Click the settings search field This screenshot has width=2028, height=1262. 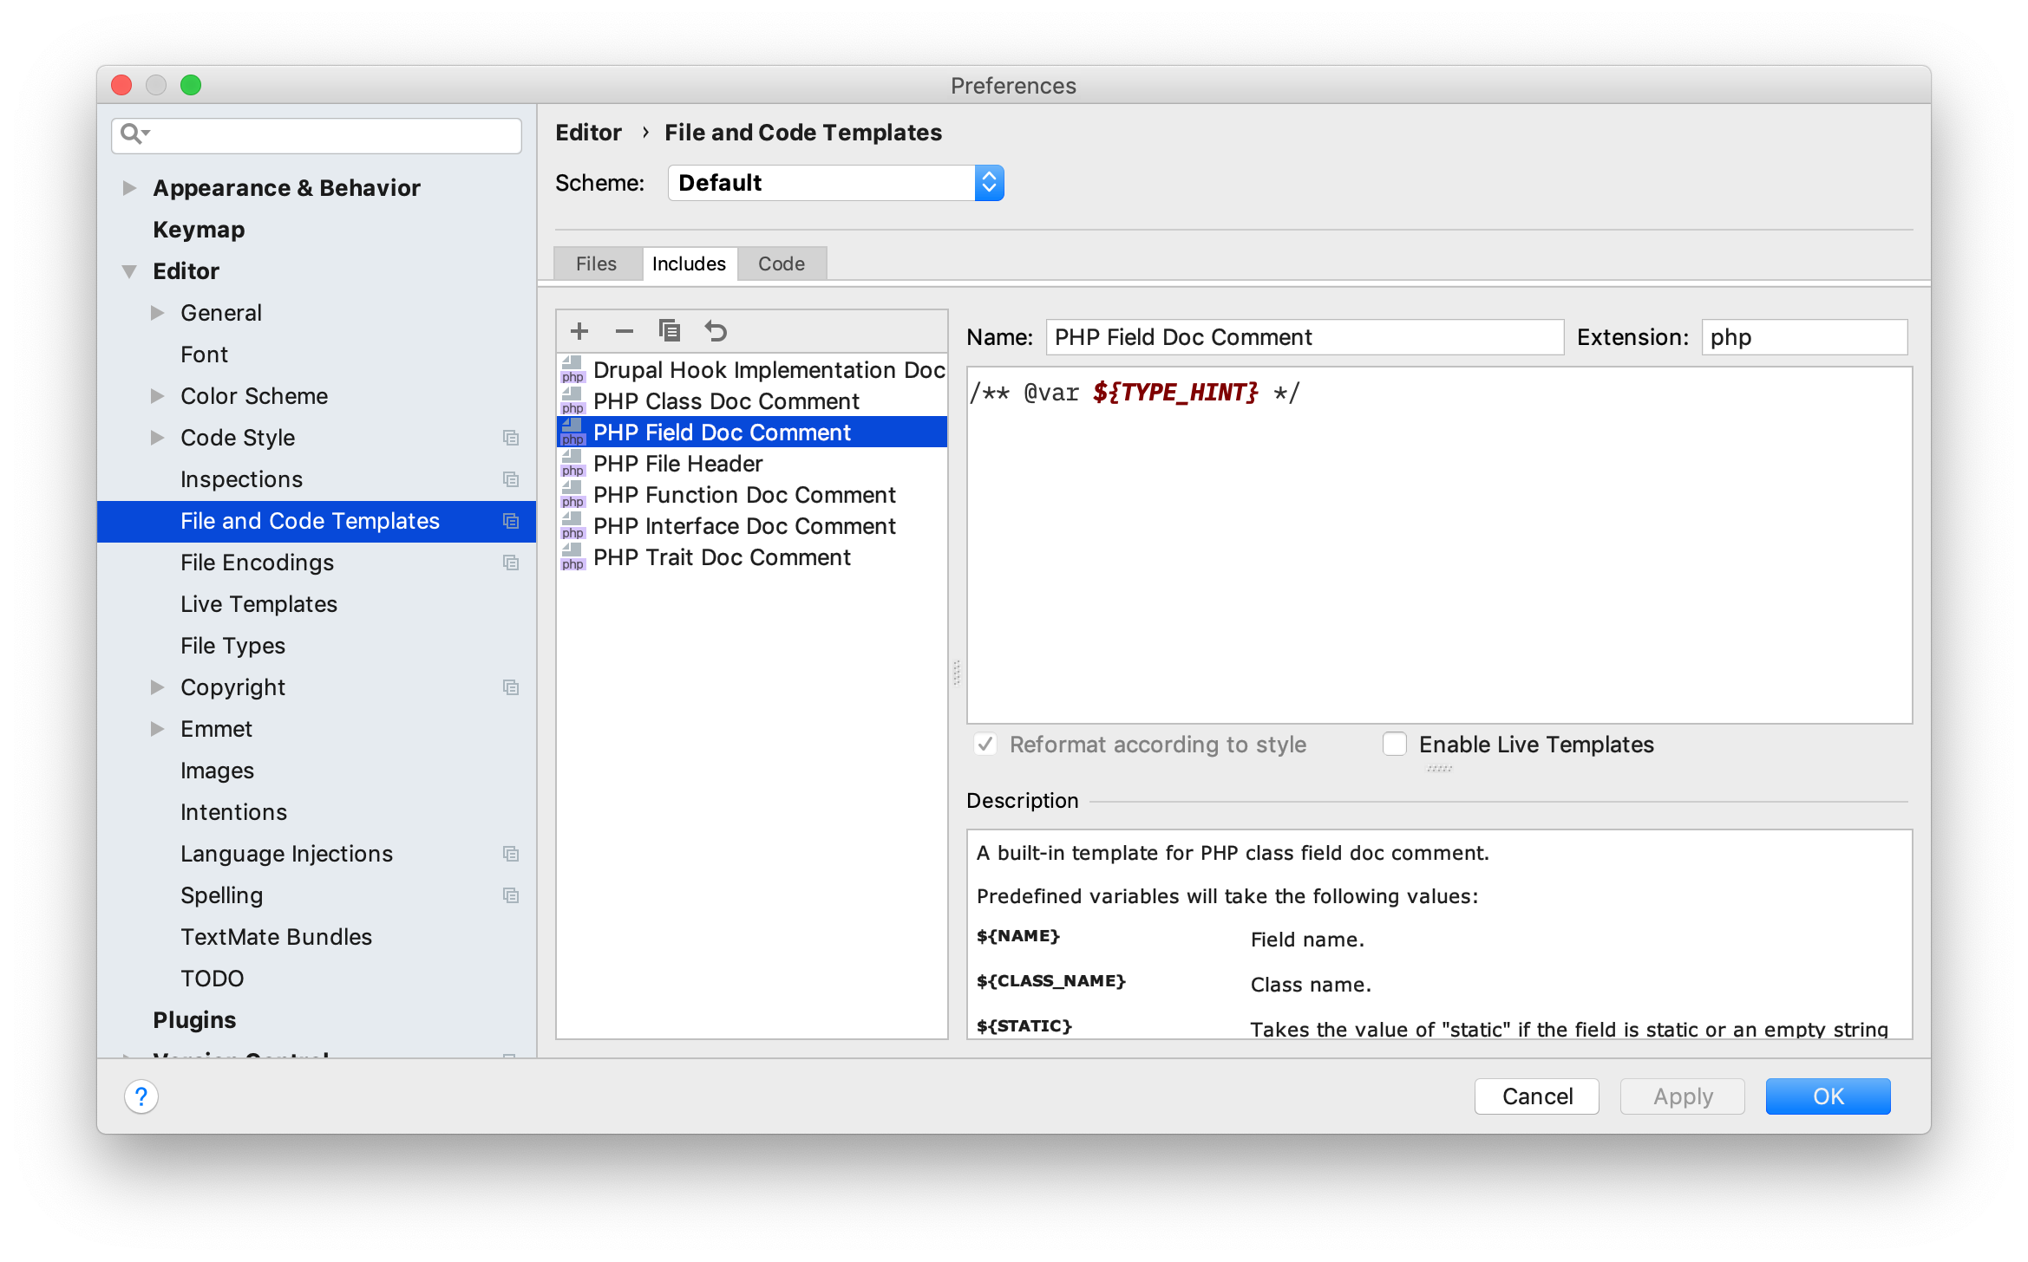pyautogui.click(x=317, y=134)
